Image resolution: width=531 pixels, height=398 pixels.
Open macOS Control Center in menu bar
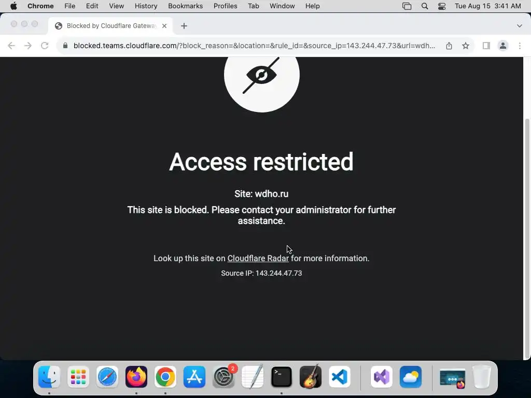[x=442, y=6]
